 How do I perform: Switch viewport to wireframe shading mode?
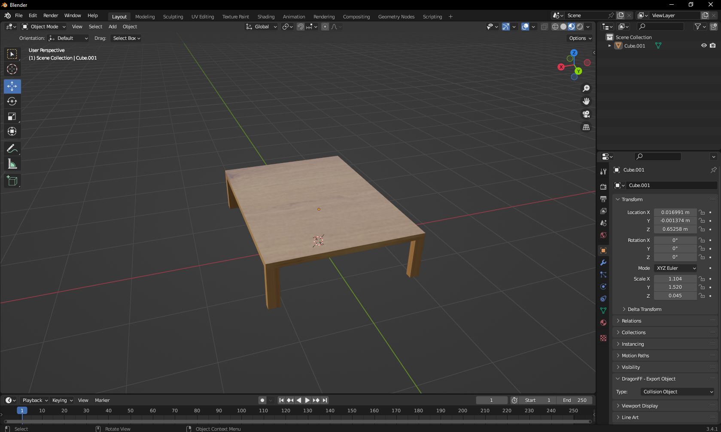[555, 27]
